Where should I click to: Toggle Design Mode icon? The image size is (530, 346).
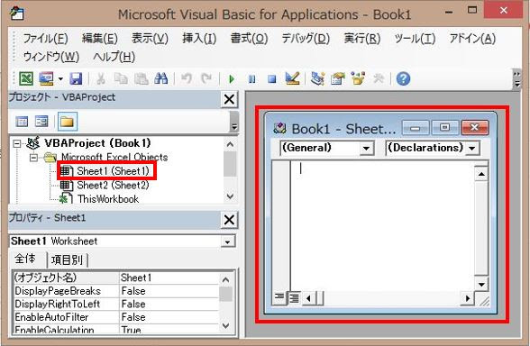(x=292, y=78)
